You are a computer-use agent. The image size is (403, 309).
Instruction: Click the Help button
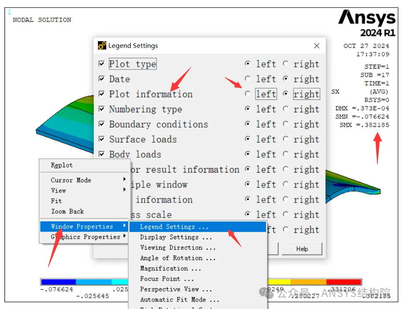tap(302, 249)
